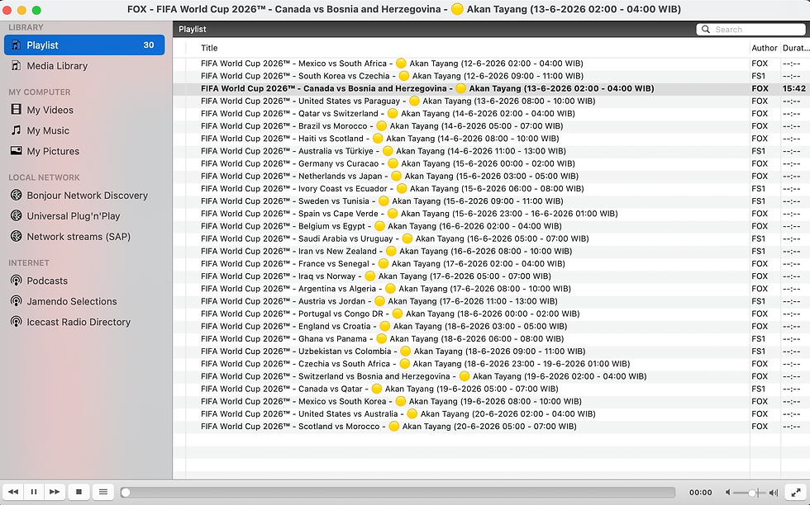
Task: Skip to next track with forward button
Action: [55, 492]
